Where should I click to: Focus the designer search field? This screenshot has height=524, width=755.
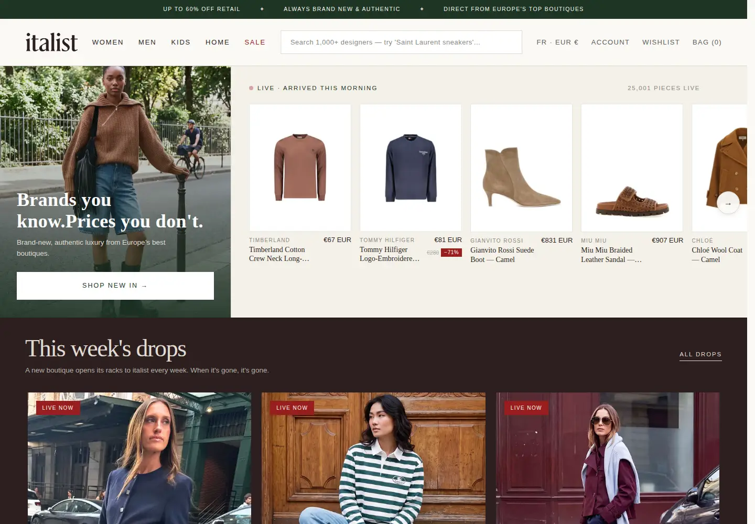coord(401,42)
